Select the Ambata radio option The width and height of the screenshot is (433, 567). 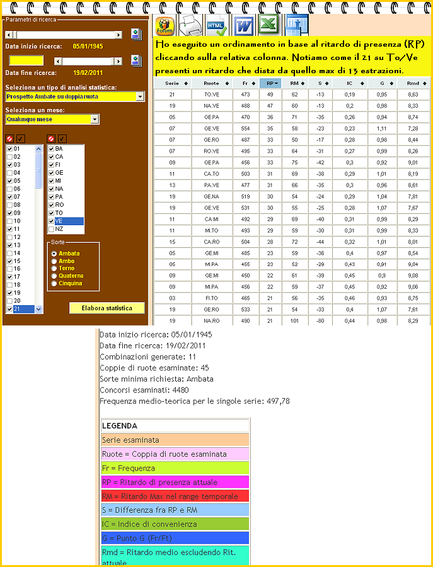54,254
